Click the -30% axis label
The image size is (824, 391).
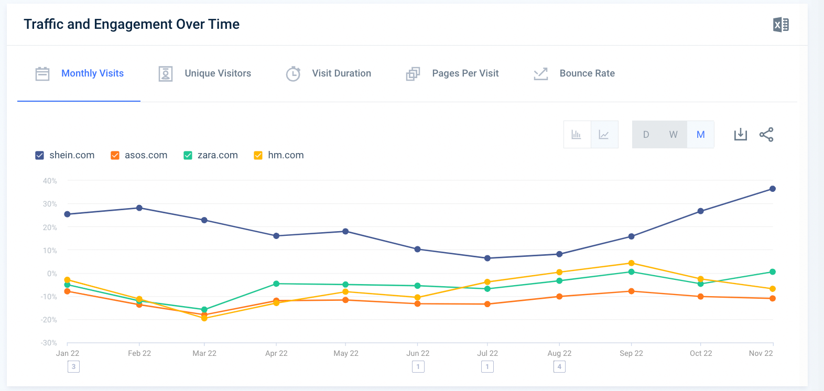point(49,343)
